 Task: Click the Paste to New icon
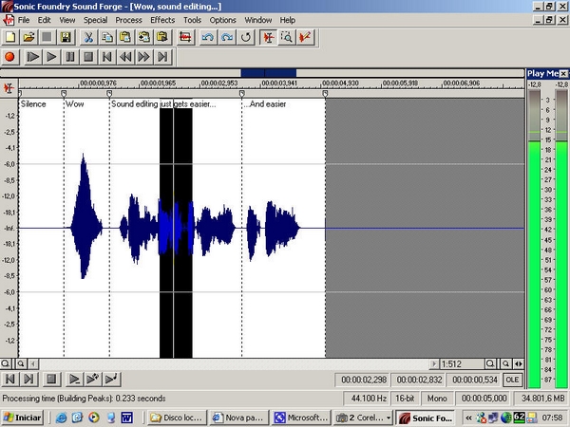click(x=162, y=37)
